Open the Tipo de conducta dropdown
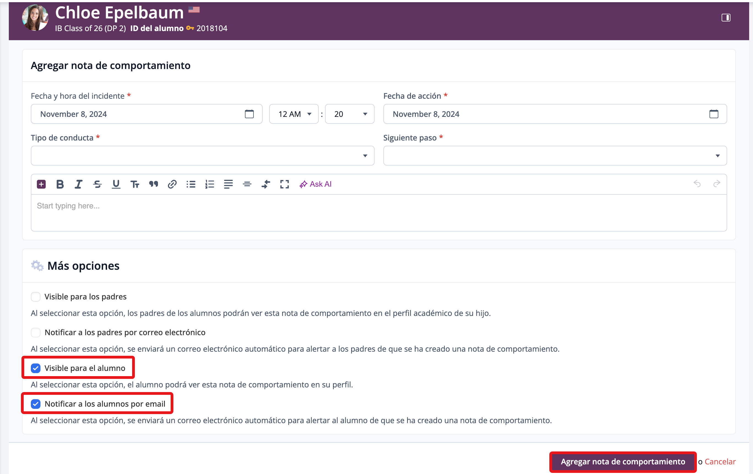753x474 pixels. click(202, 156)
